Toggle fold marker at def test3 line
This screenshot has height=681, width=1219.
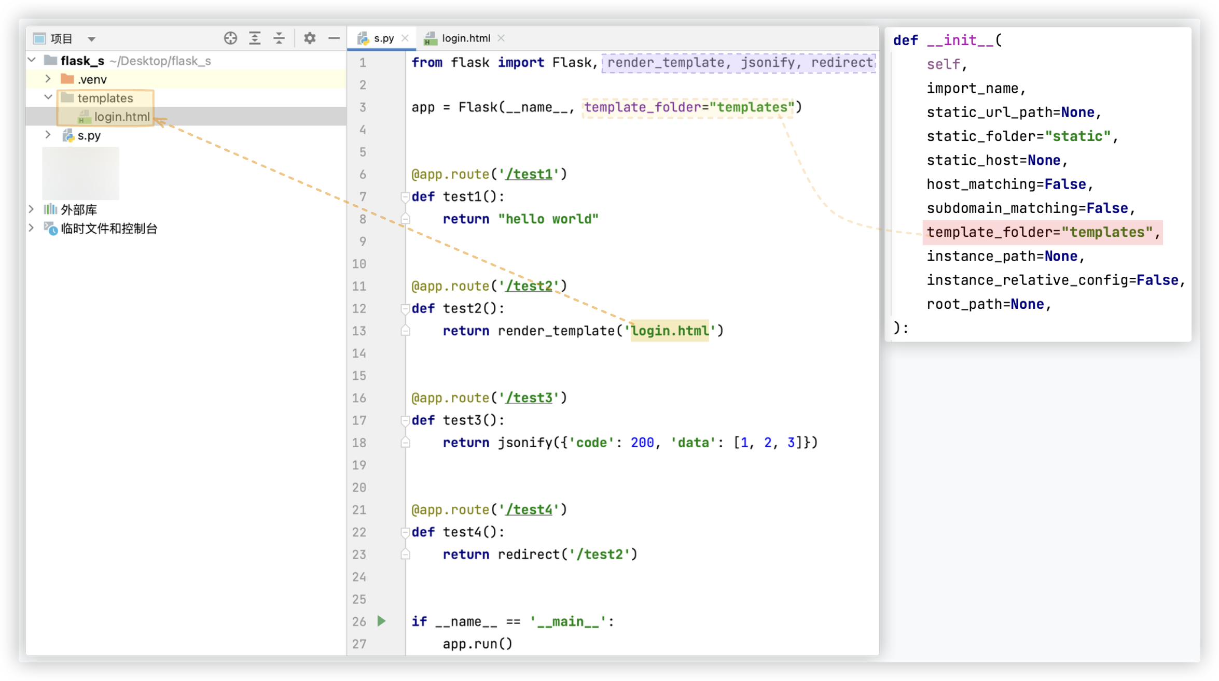point(405,420)
